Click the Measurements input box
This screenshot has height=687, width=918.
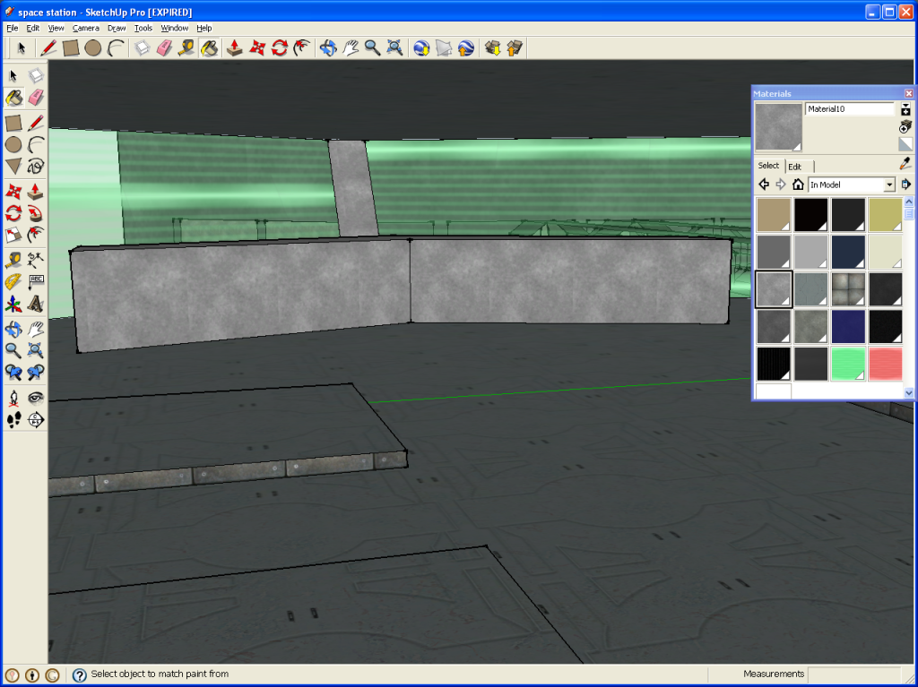pos(853,674)
